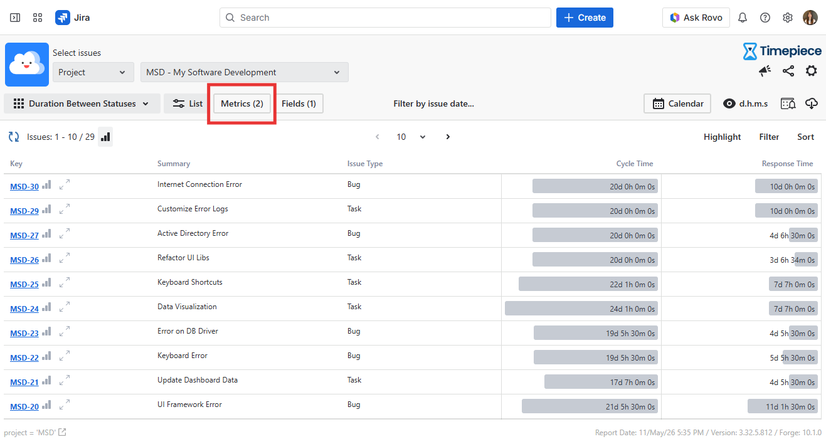This screenshot has height=444, width=826.
Task: Open the notifications bell
Action: click(x=743, y=18)
